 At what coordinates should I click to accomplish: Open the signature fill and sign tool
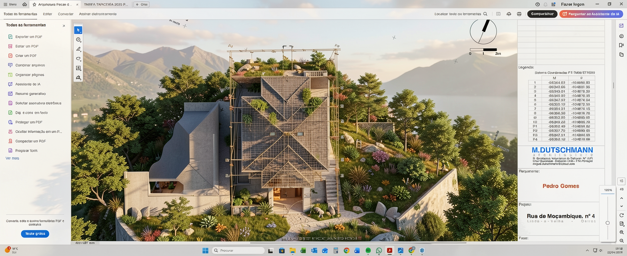coord(78,78)
